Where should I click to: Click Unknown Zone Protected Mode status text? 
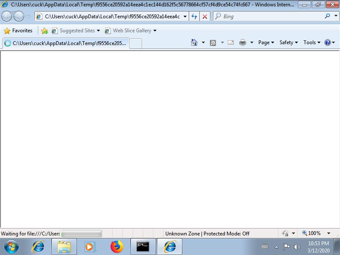[207, 233]
